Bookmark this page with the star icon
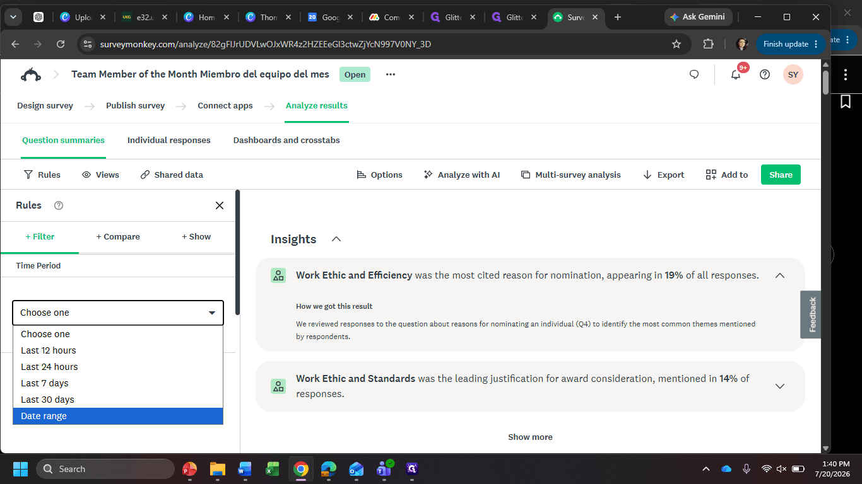The width and height of the screenshot is (862, 484). coord(676,44)
